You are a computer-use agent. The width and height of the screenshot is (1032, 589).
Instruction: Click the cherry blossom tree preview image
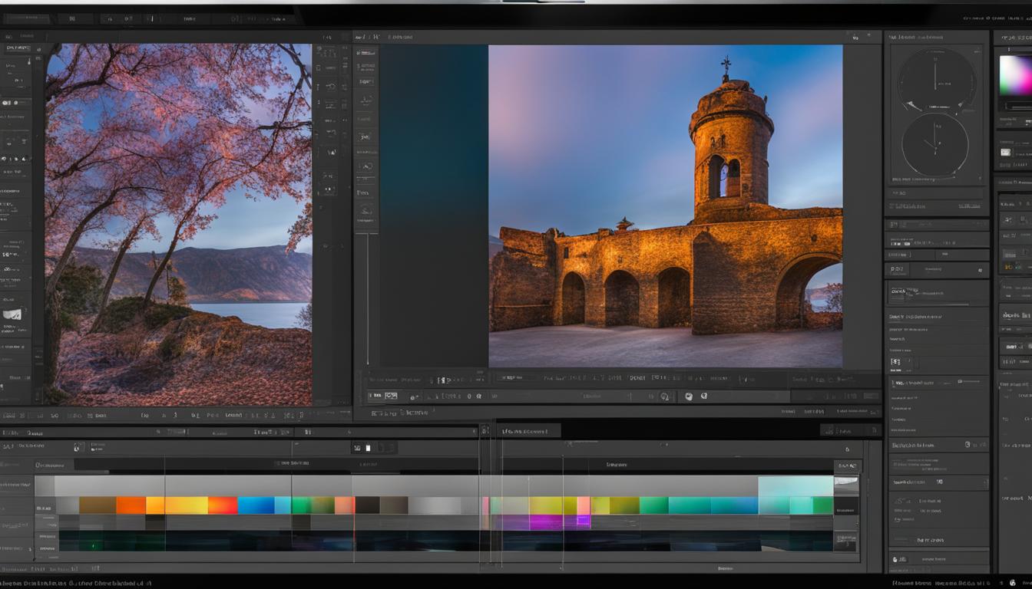click(x=178, y=225)
